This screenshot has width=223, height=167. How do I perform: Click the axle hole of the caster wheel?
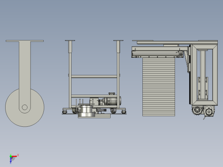pyautogui.click(x=24, y=107)
